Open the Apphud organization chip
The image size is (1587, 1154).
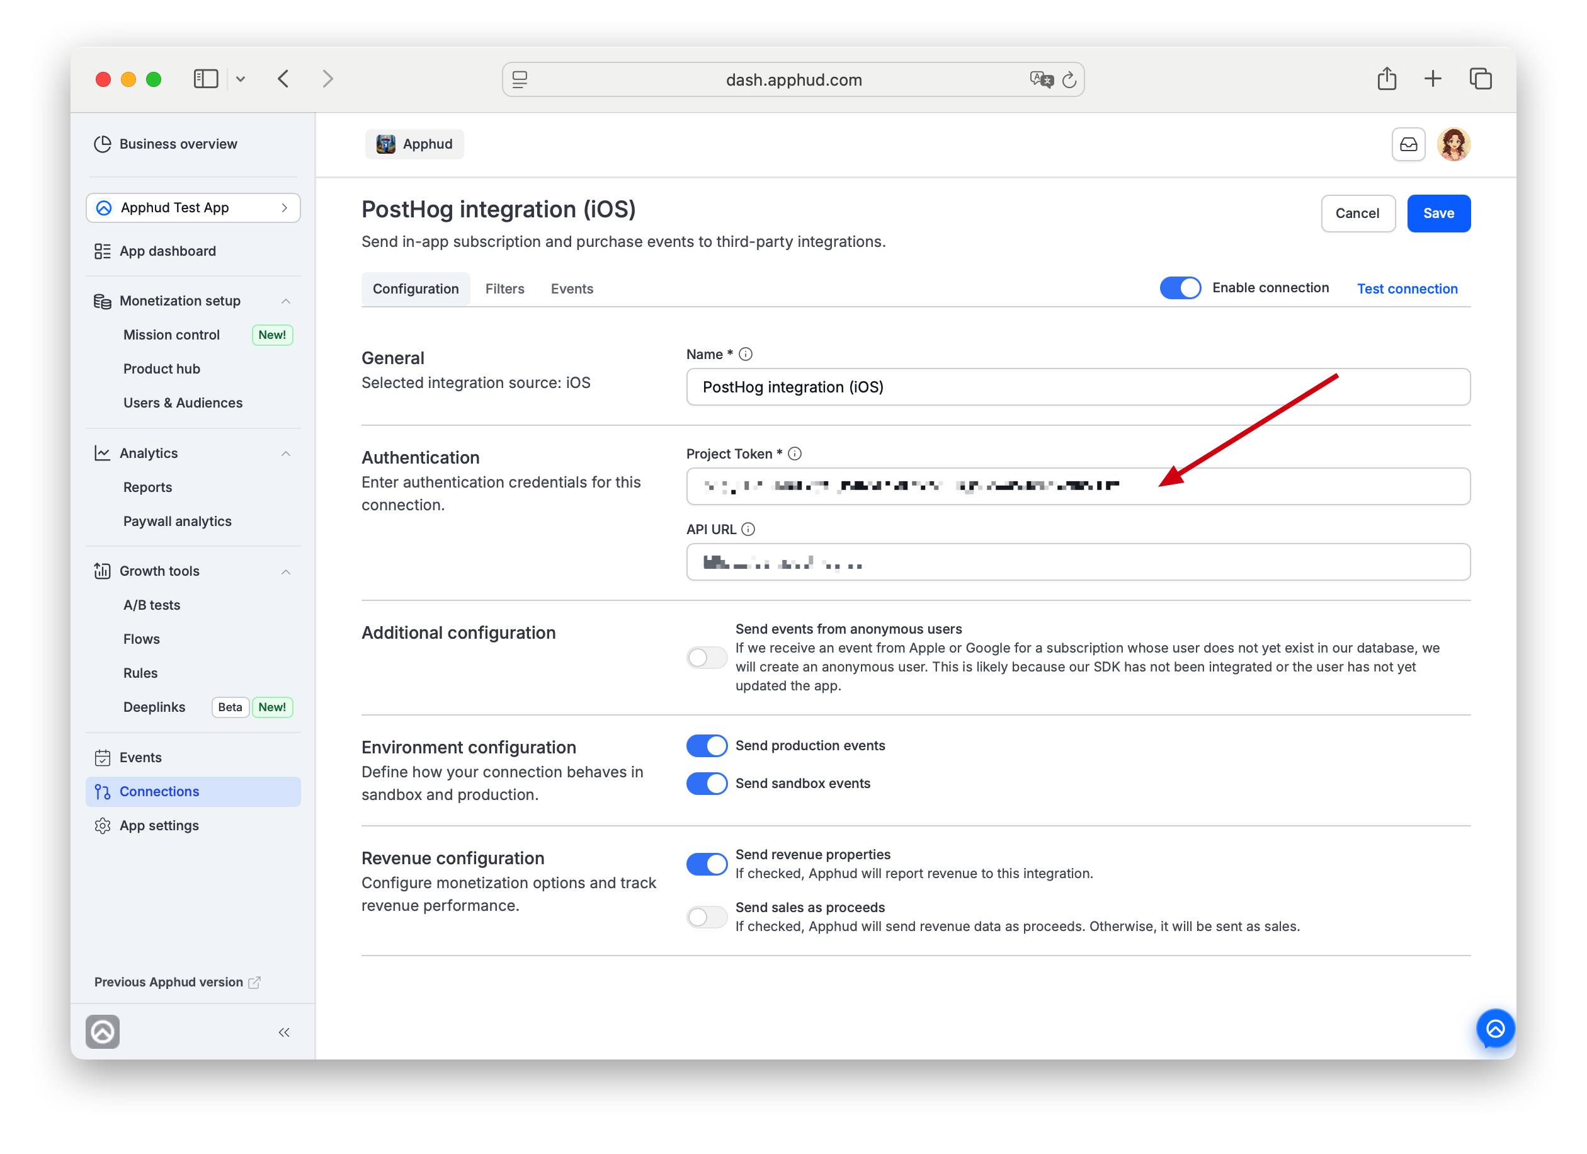click(414, 144)
